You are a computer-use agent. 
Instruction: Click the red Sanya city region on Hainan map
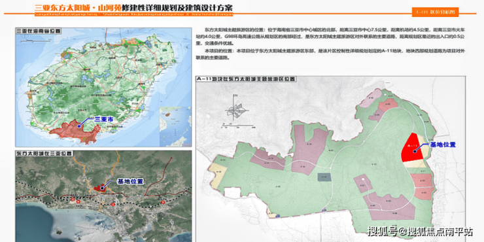tap(75, 131)
